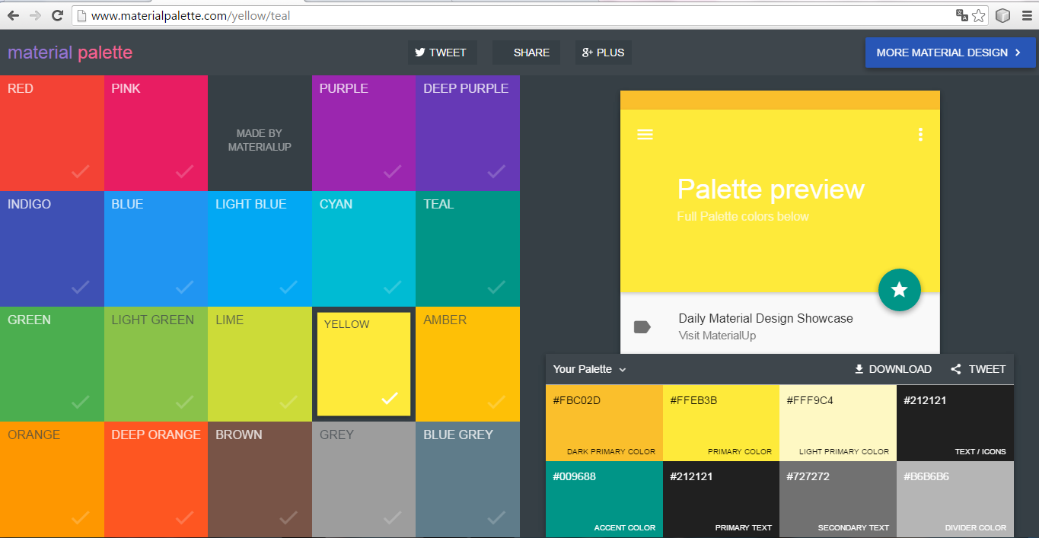Click the Download button in palette panel
Screen dimensions: 1039x538
pos(893,369)
